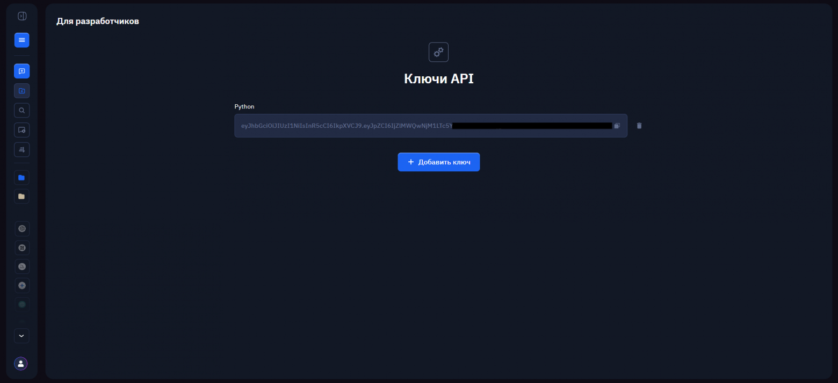Select the R model icon below OpenAI
Image resolution: width=838 pixels, height=383 pixels.
21,248
